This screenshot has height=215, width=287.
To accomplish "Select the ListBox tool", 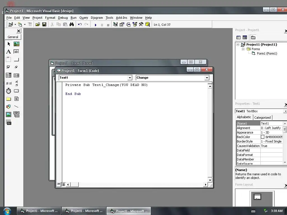I will (17, 75).
